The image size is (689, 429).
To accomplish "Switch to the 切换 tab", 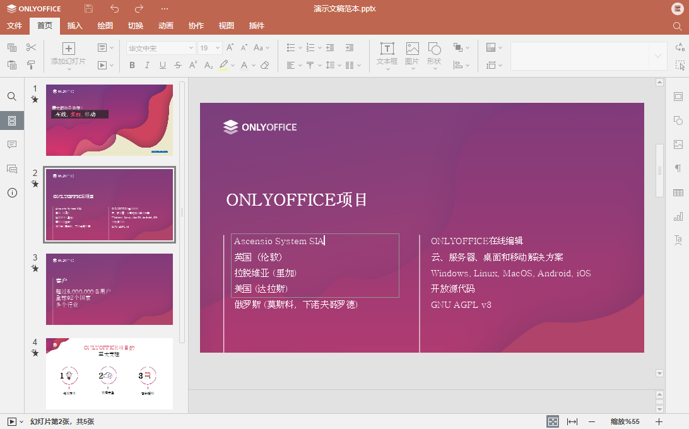I will point(135,25).
